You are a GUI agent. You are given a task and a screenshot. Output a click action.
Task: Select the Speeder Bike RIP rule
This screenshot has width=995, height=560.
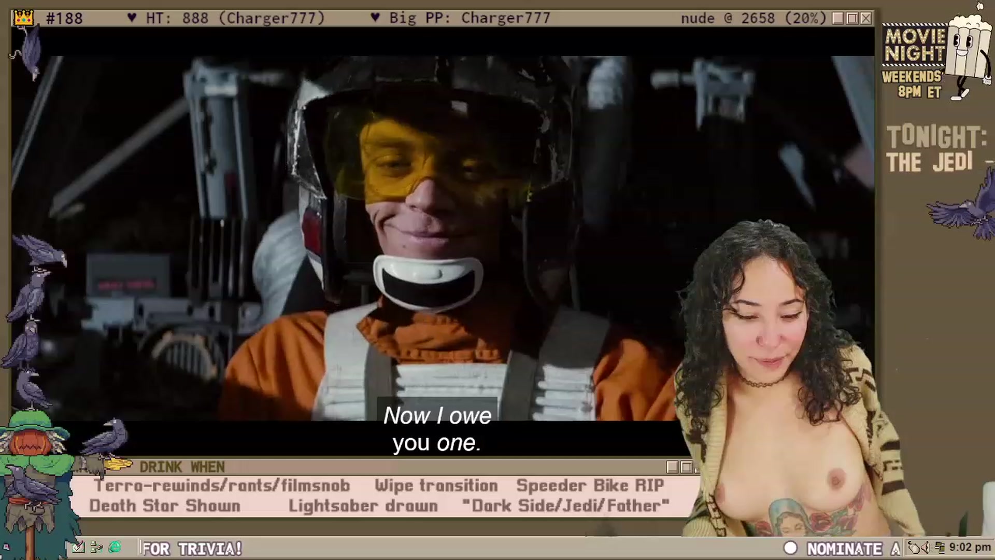tap(590, 486)
